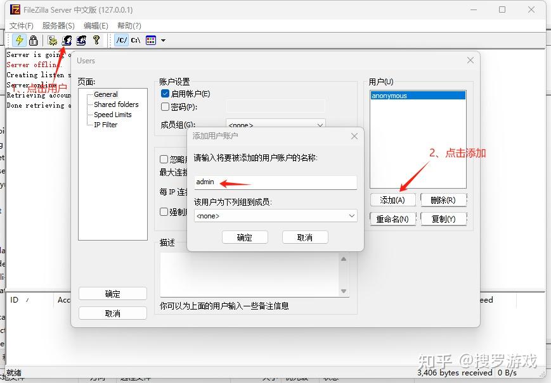Open the 帮助(?) menu
This screenshot has width=551, height=383.
point(129,25)
